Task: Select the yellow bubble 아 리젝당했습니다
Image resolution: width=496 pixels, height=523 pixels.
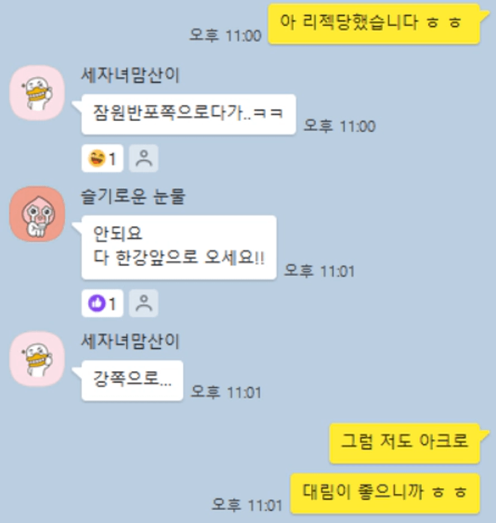Action: point(374,23)
